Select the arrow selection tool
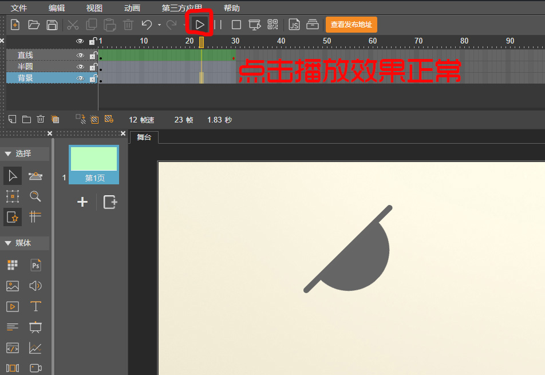The image size is (545, 375). (13, 176)
